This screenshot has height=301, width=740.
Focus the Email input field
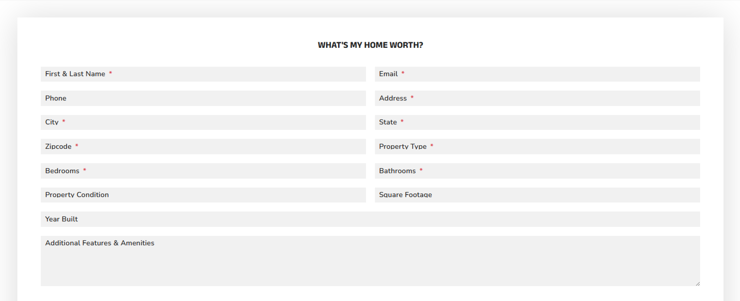[x=537, y=74]
